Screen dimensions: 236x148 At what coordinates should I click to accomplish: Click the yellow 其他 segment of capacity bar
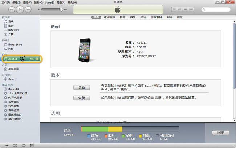115,129
